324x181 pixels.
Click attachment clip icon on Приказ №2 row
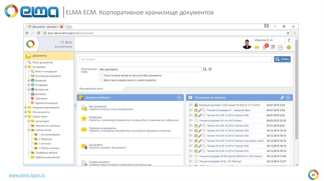point(200,126)
